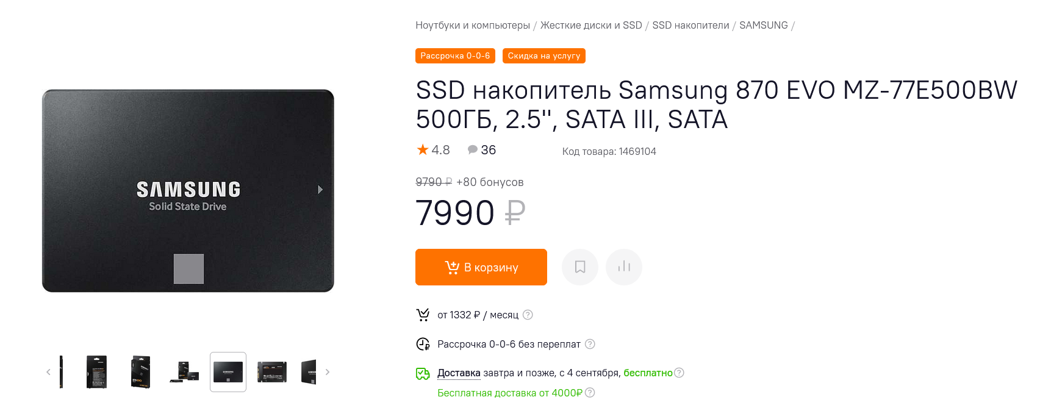Open the SAMSUNG brand breadcrumb
This screenshot has height=408, width=1040.
pos(763,26)
